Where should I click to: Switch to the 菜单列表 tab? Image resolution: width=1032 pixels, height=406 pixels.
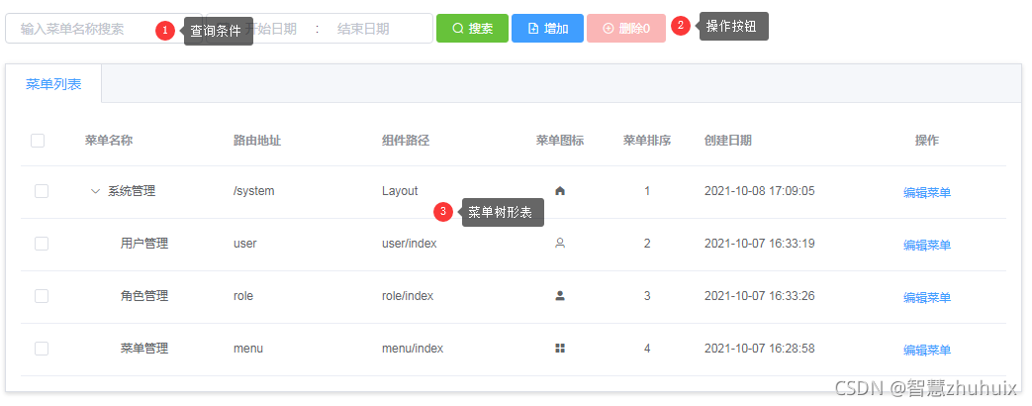(x=53, y=84)
